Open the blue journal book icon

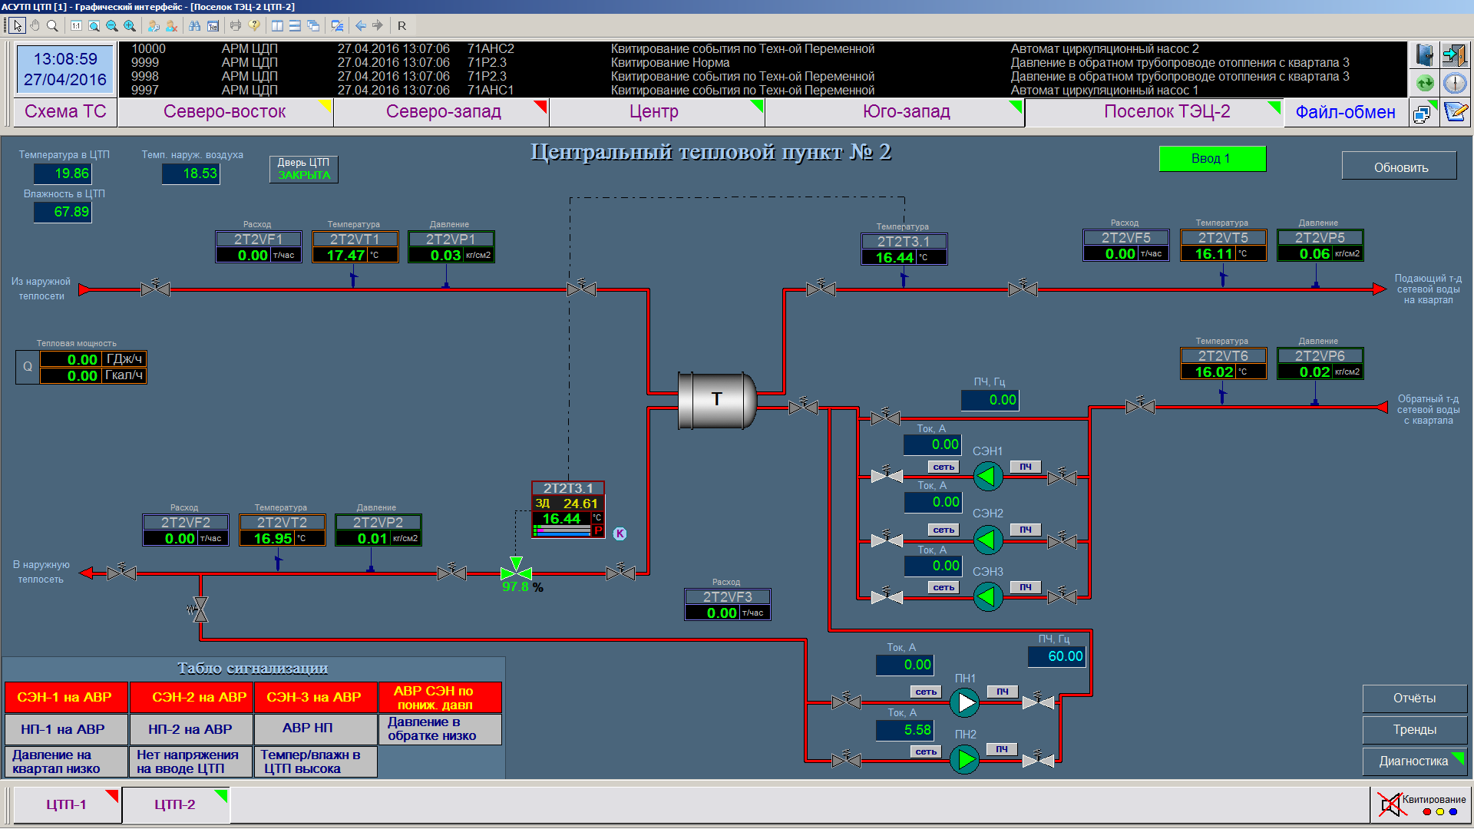pyautogui.click(x=1424, y=55)
